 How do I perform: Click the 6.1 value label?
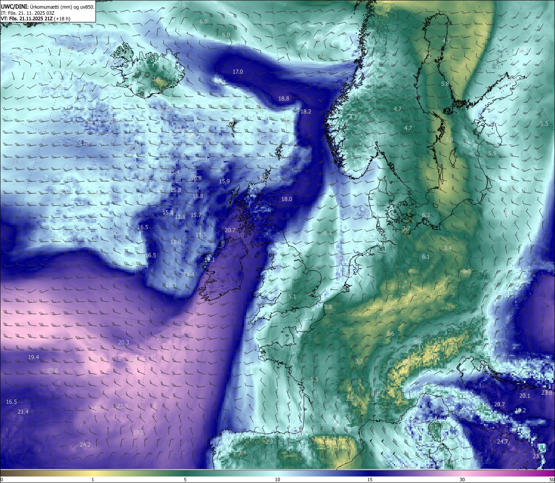[426, 257]
